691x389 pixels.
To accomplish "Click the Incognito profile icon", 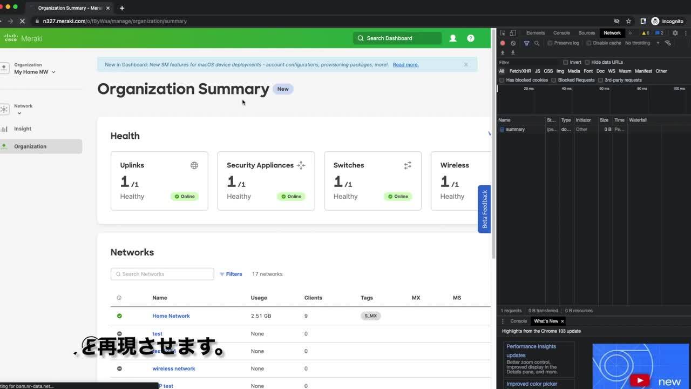I will click(x=655, y=21).
